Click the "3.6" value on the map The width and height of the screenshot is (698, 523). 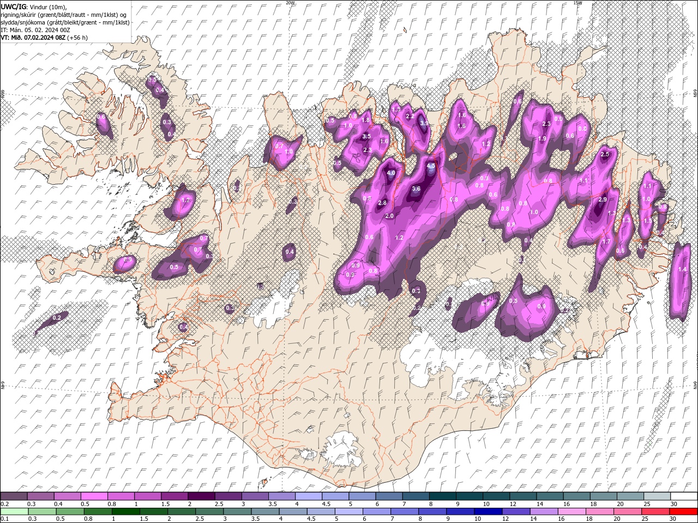pos(416,188)
